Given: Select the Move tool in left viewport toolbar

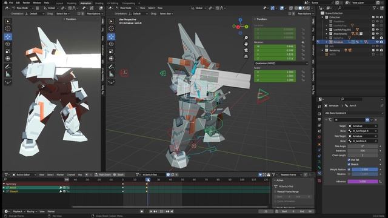Looking at the screenshot, I should (8, 37).
